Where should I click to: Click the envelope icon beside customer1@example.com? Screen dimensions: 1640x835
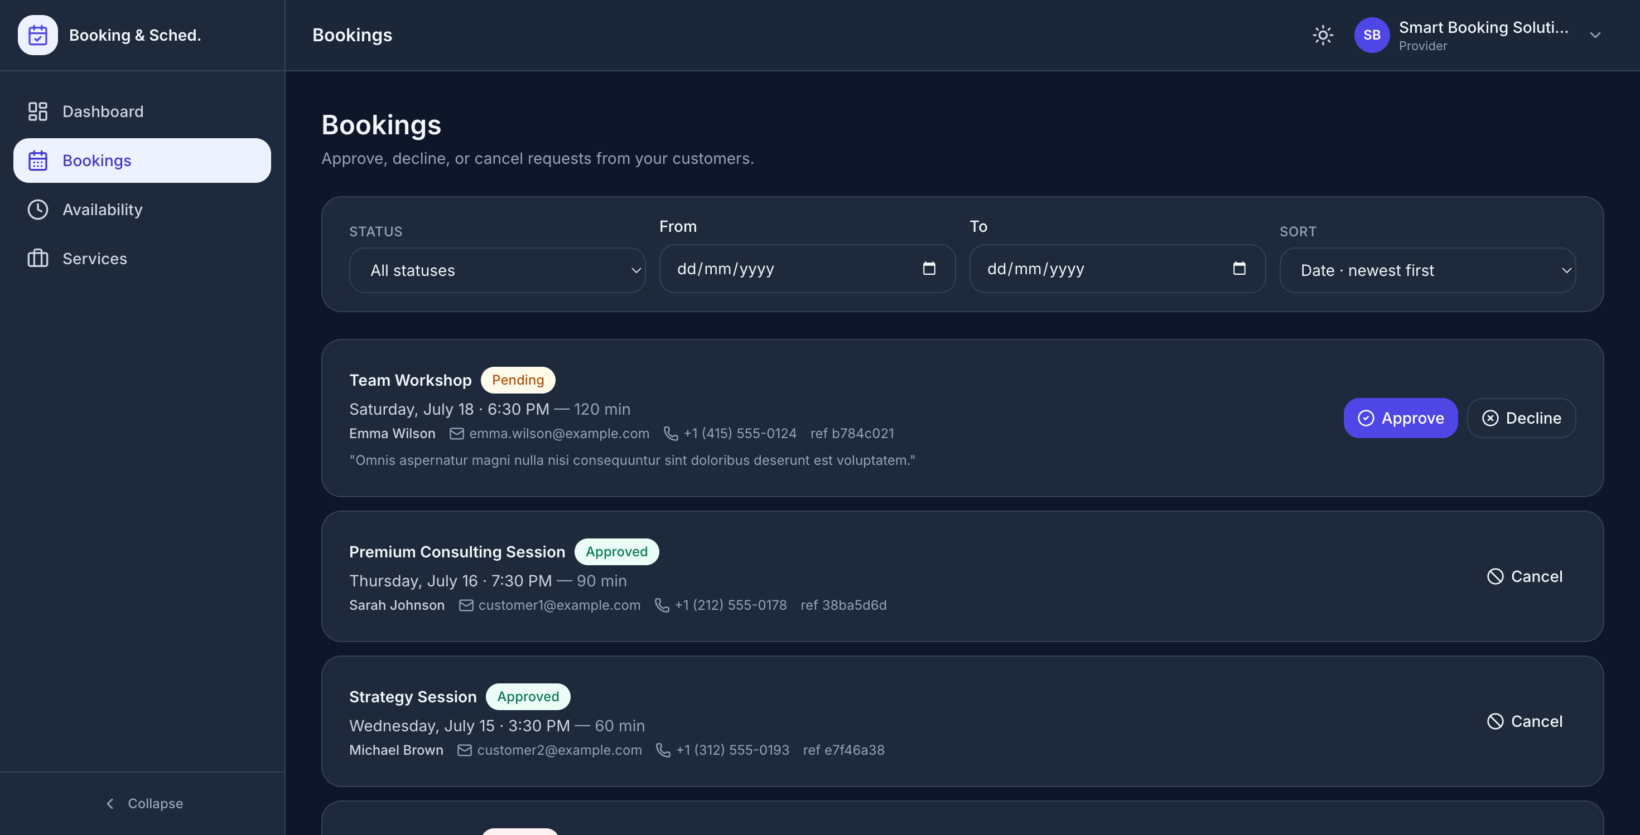(x=466, y=605)
